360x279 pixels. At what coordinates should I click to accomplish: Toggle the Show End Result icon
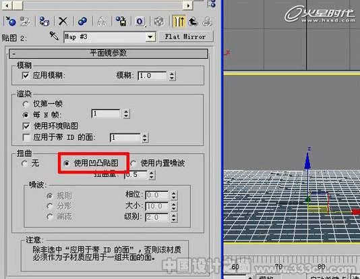179,22
